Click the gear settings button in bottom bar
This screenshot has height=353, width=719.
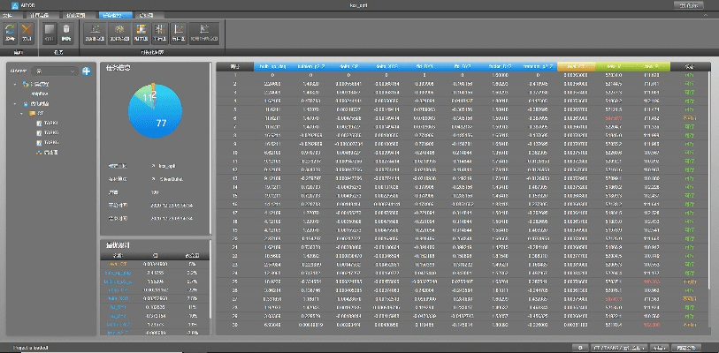(x=577, y=347)
